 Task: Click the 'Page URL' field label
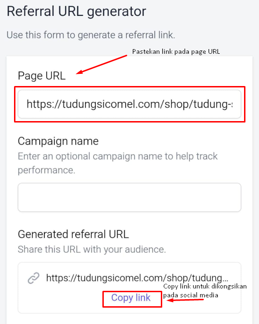tap(42, 76)
